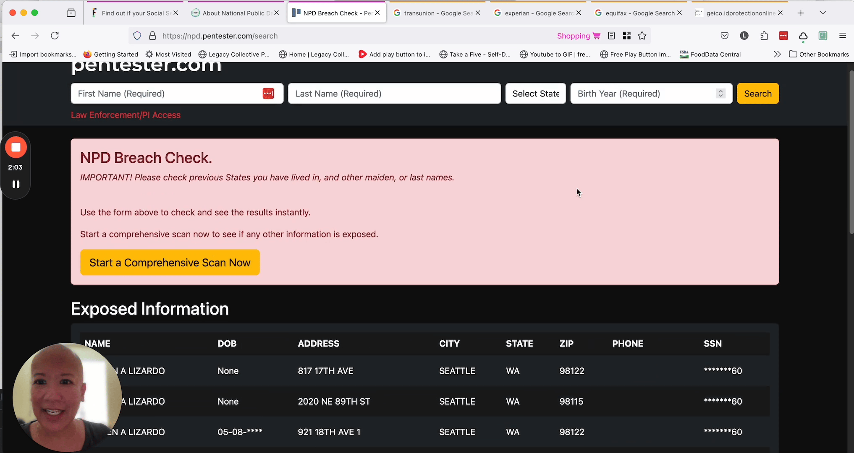
Task: Open the Other Bookmarks folder
Action: click(x=819, y=54)
